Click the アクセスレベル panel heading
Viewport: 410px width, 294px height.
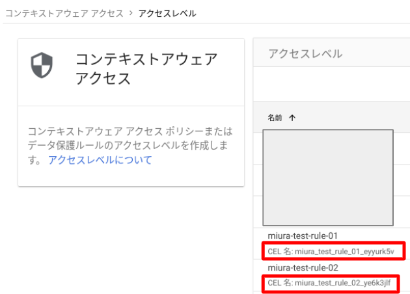[x=305, y=53]
